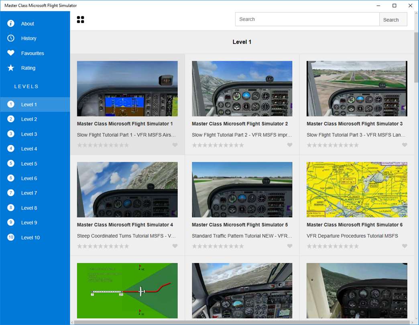Click the About info icon
The width and height of the screenshot is (419, 325).
pos(11,24)
